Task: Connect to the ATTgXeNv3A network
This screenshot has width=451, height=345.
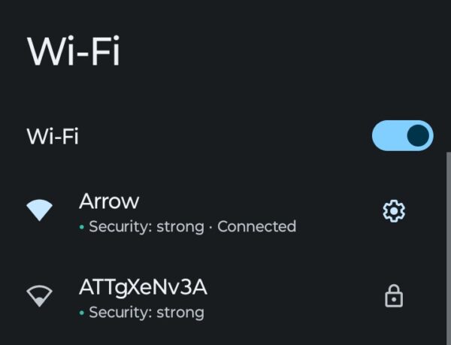Action: tap(143, 287)
